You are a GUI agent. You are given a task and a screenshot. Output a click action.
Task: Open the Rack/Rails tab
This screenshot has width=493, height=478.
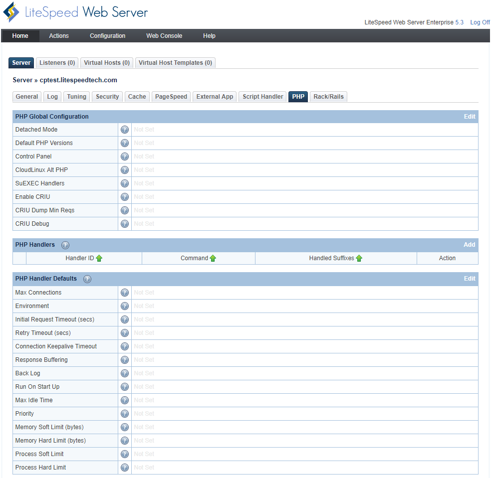328,97
